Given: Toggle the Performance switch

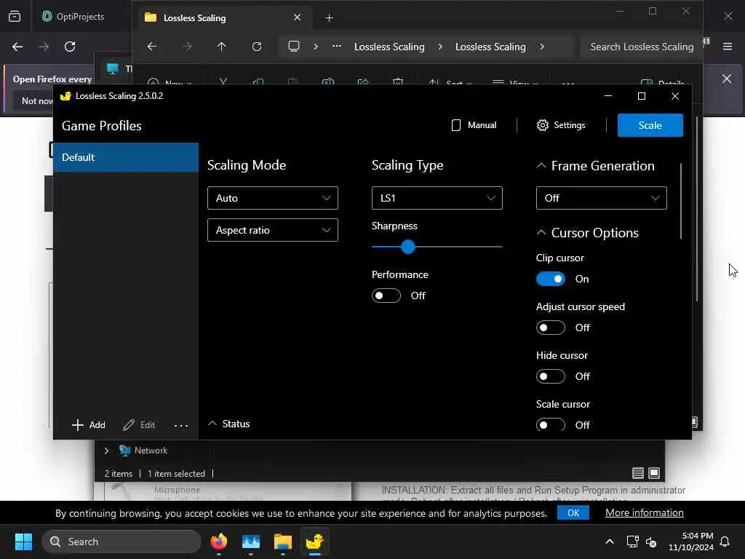Looking at the screenshot, I should tap(386, 296).
